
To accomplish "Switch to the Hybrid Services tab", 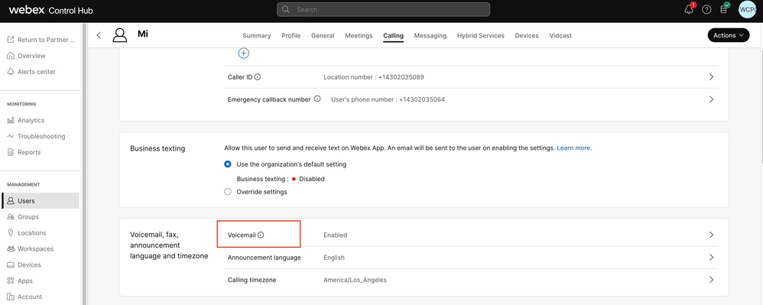I will point(481,35).
